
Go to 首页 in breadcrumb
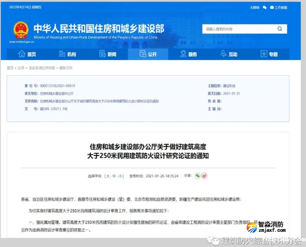(x=10, y=68)
